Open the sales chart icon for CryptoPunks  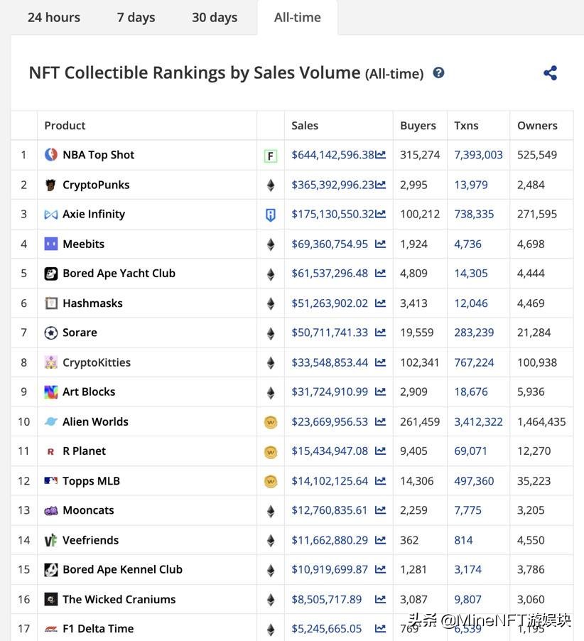(x=381, y=185)
